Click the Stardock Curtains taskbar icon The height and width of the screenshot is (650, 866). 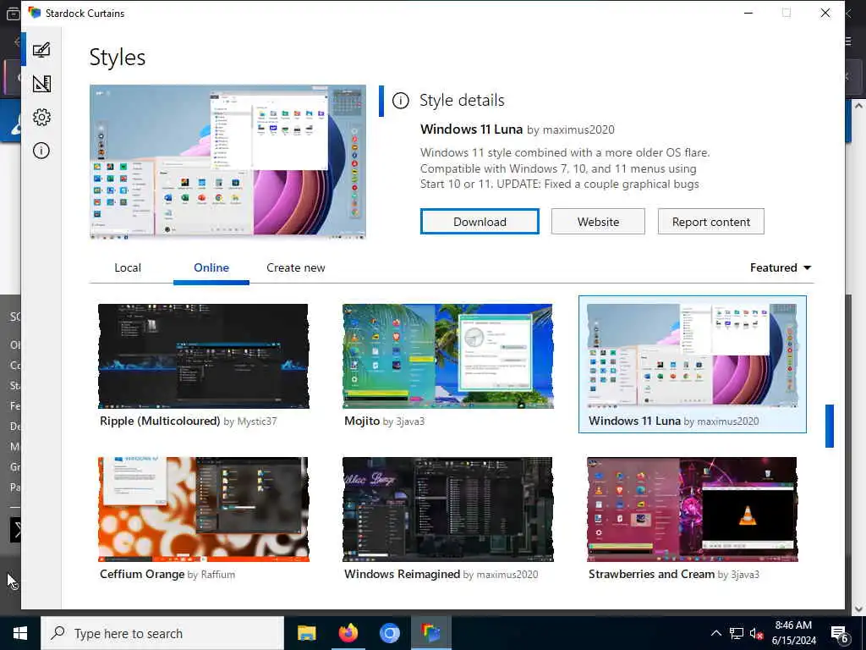coord(430,633)
